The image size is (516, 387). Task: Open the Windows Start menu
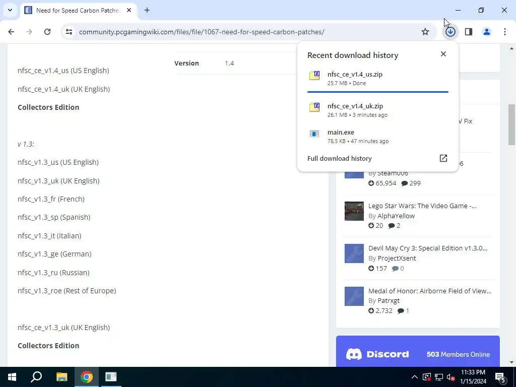pos(12,377)
